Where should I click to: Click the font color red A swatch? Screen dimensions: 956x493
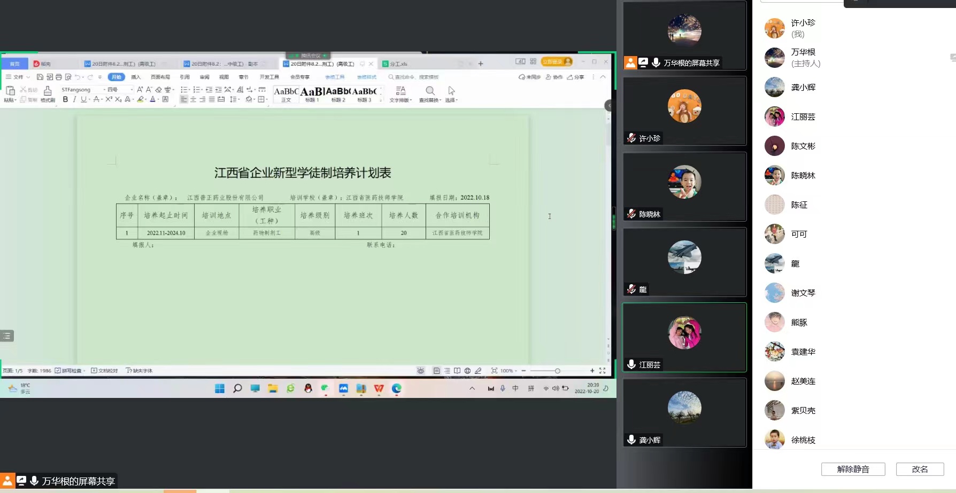pyautogui.click(x=152, y=99)
